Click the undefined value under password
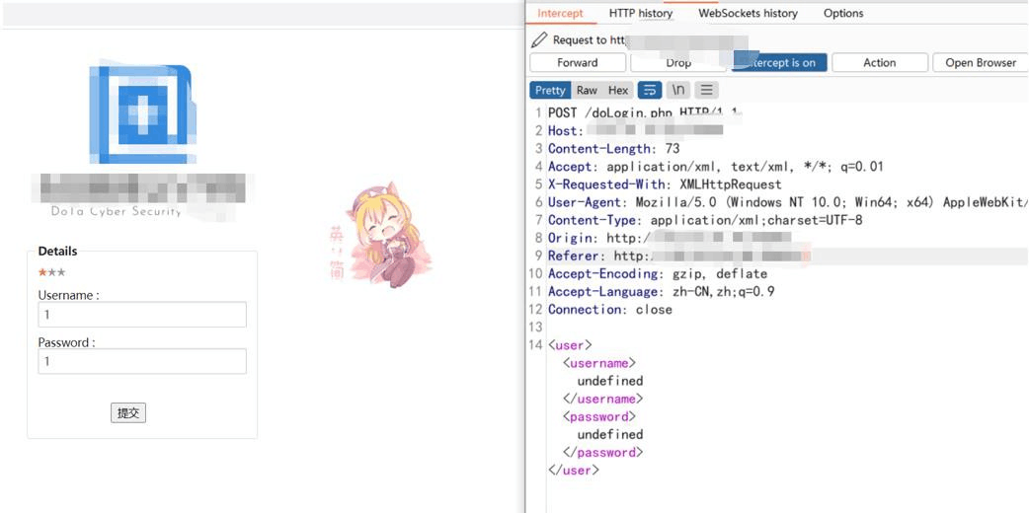 [610, 434]
